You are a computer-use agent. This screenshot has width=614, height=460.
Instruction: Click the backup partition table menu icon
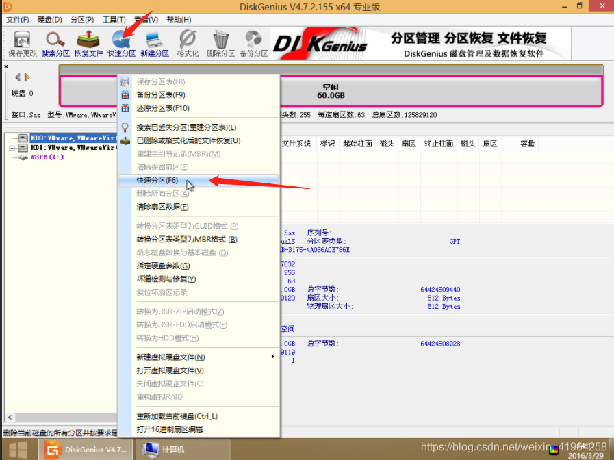(x=125, y=94)
